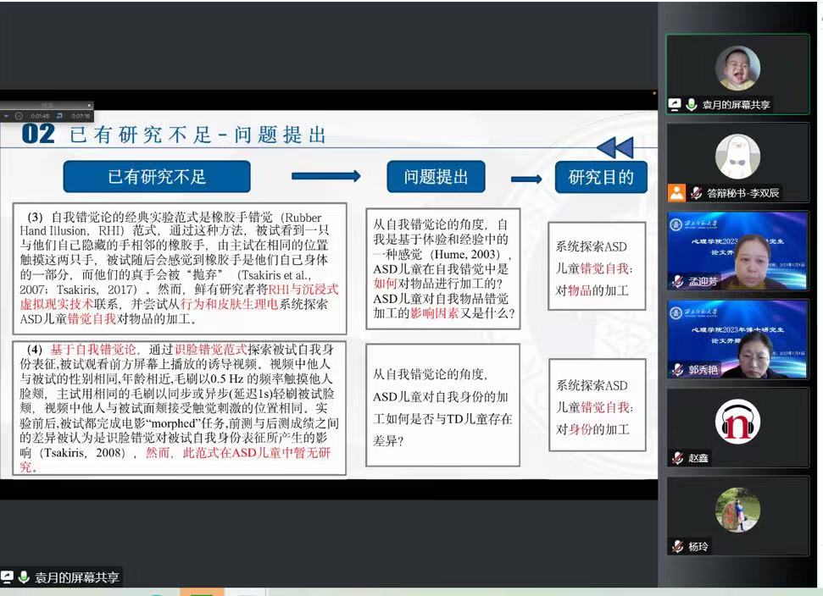Click the 问题提出 blue button on slide
823x596 pixels.
[x=436, y=177]
